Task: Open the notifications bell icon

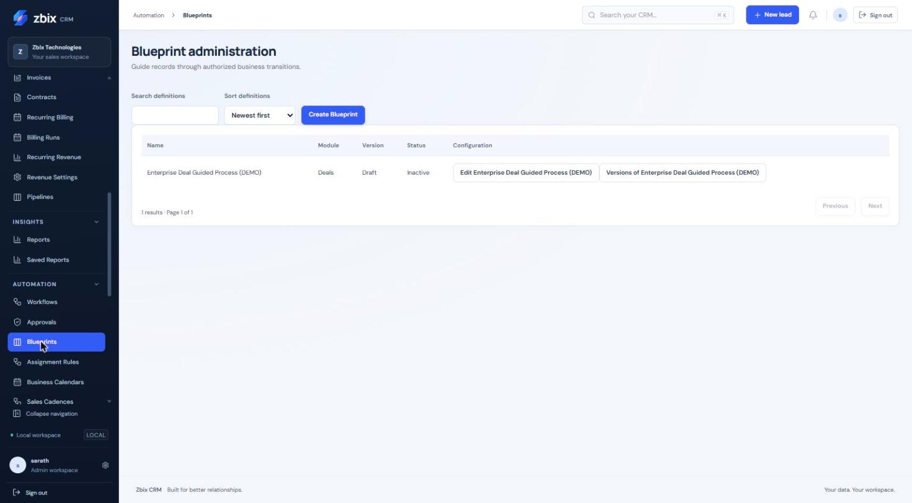Action: click(x=813, y=15)
